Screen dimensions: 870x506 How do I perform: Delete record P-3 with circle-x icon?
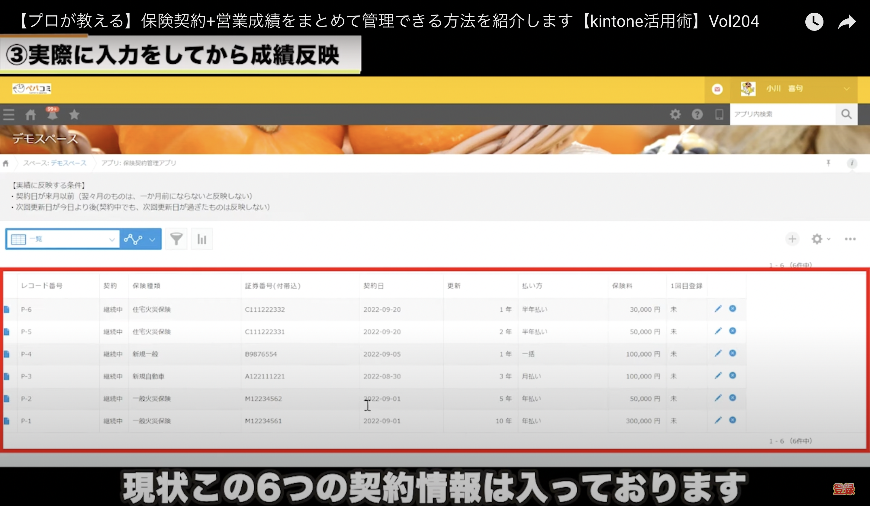point(733,376)
